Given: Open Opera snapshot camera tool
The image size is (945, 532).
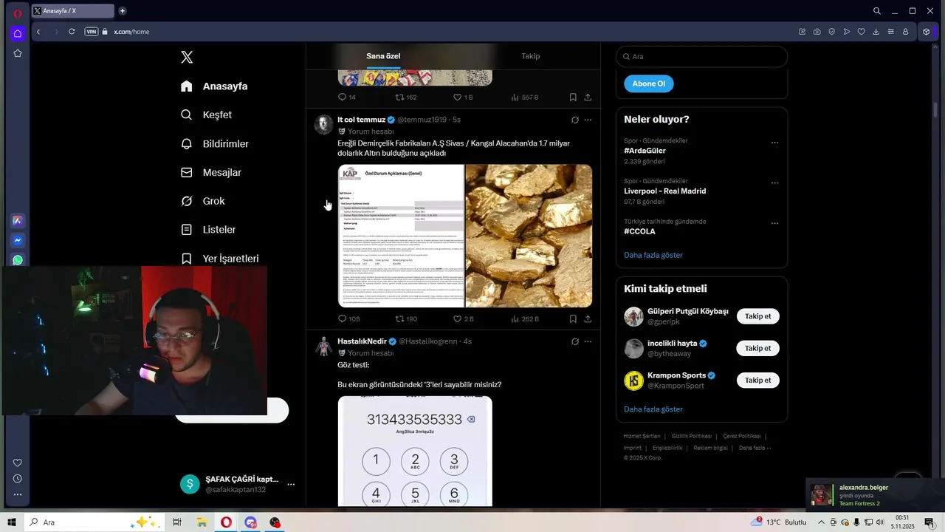Looking at the screenshot, I should point(817,32).
